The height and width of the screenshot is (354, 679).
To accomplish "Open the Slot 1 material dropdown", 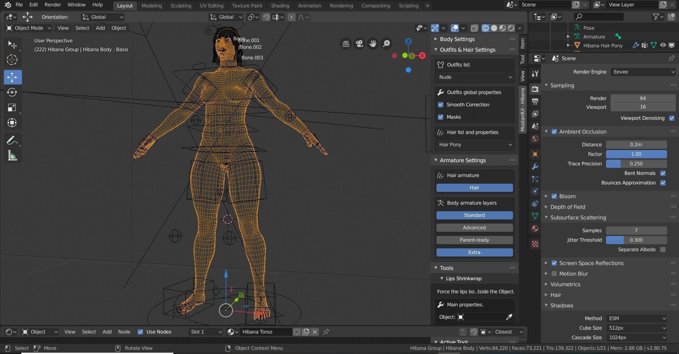I will coord(206,332).
